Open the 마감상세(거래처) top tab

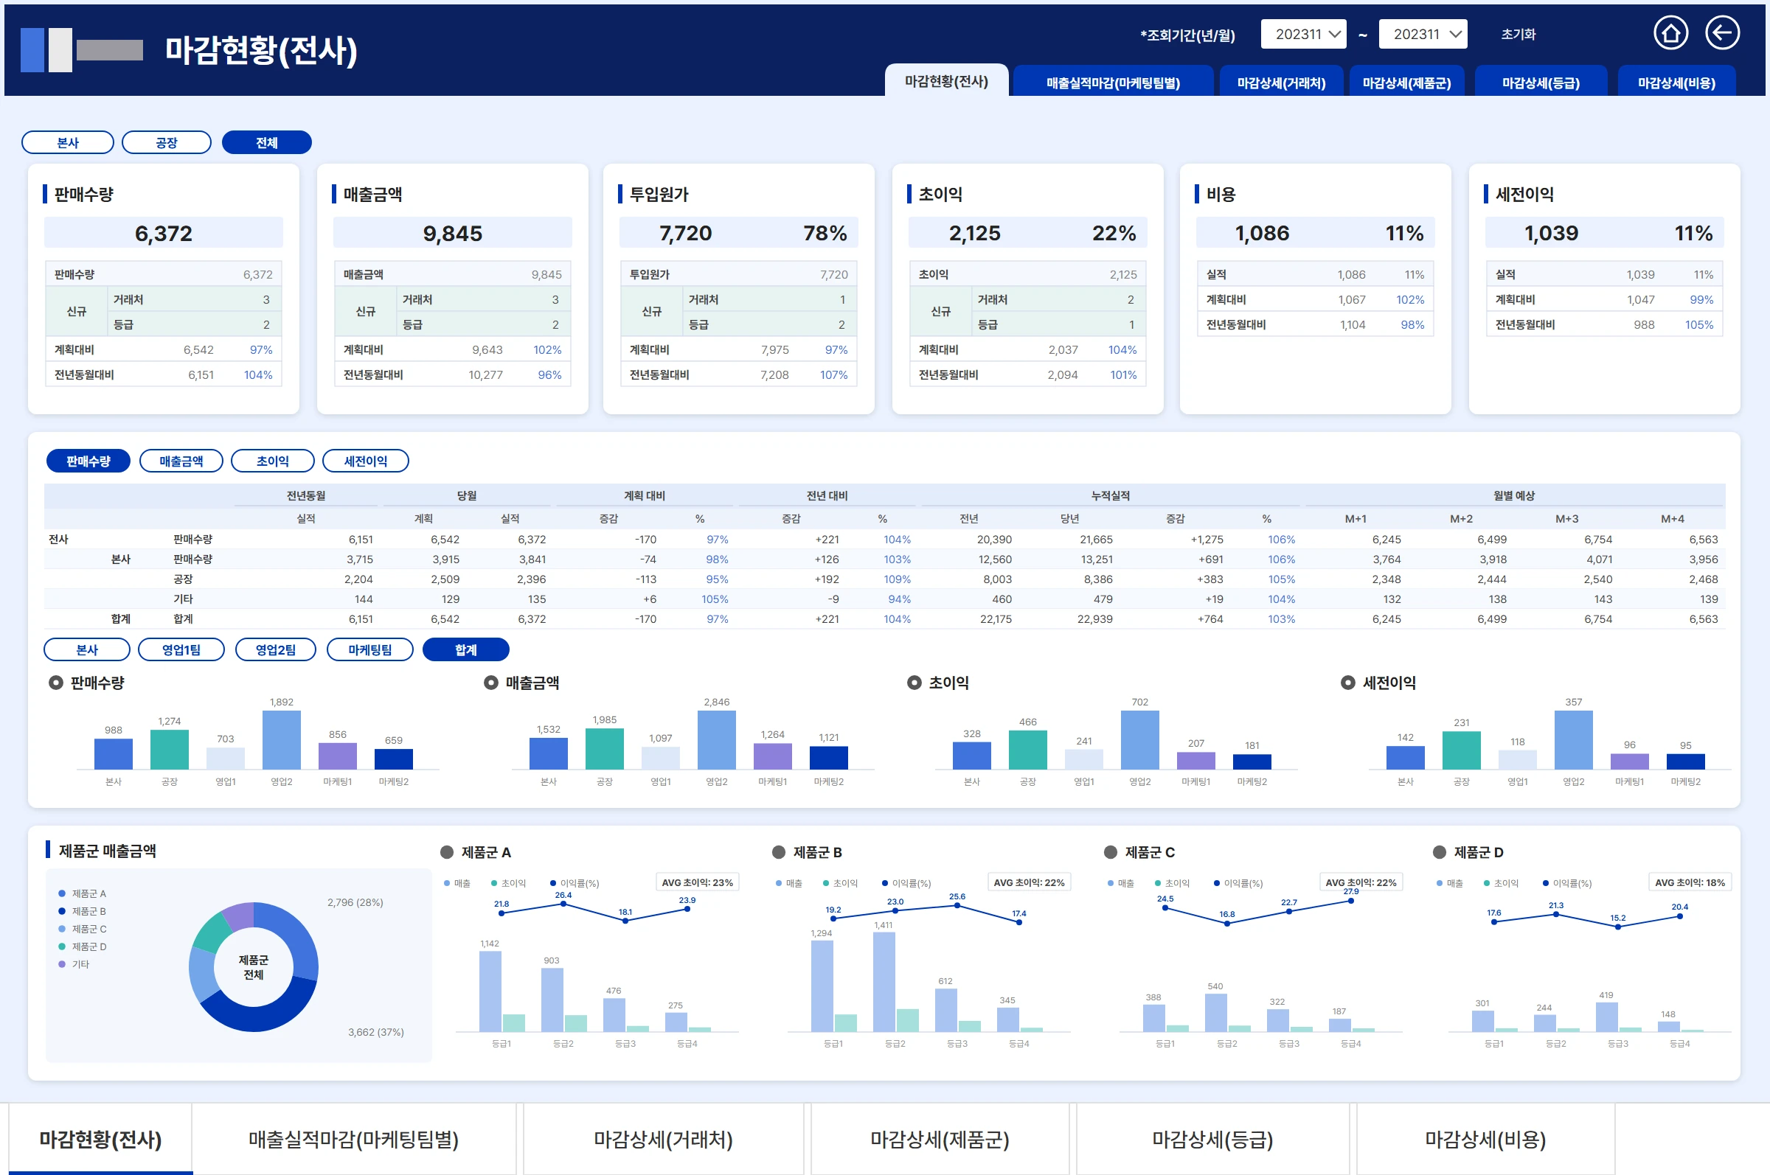tap(1280, 82)
